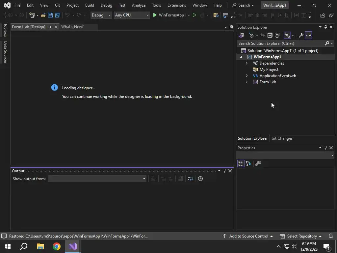The height and width of the screenshot is (253, 337).
Task: Open Properties via the wrench icon in Solution Explorer
Action: click(301, 35)
